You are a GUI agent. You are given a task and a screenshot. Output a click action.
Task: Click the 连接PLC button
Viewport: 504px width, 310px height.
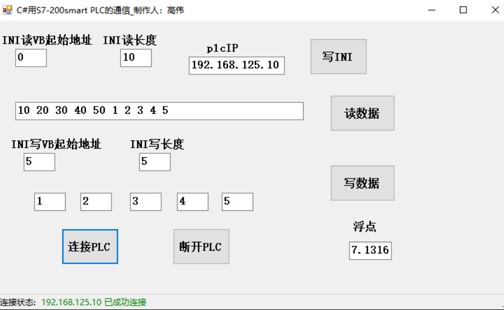[90, 246]
